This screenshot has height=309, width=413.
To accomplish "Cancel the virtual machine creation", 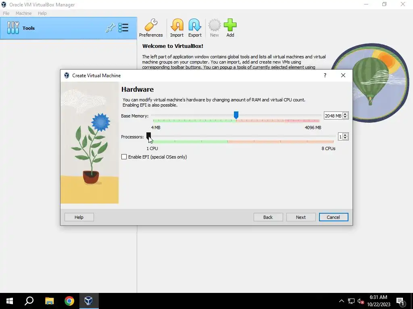I will [x=334, y=217].
